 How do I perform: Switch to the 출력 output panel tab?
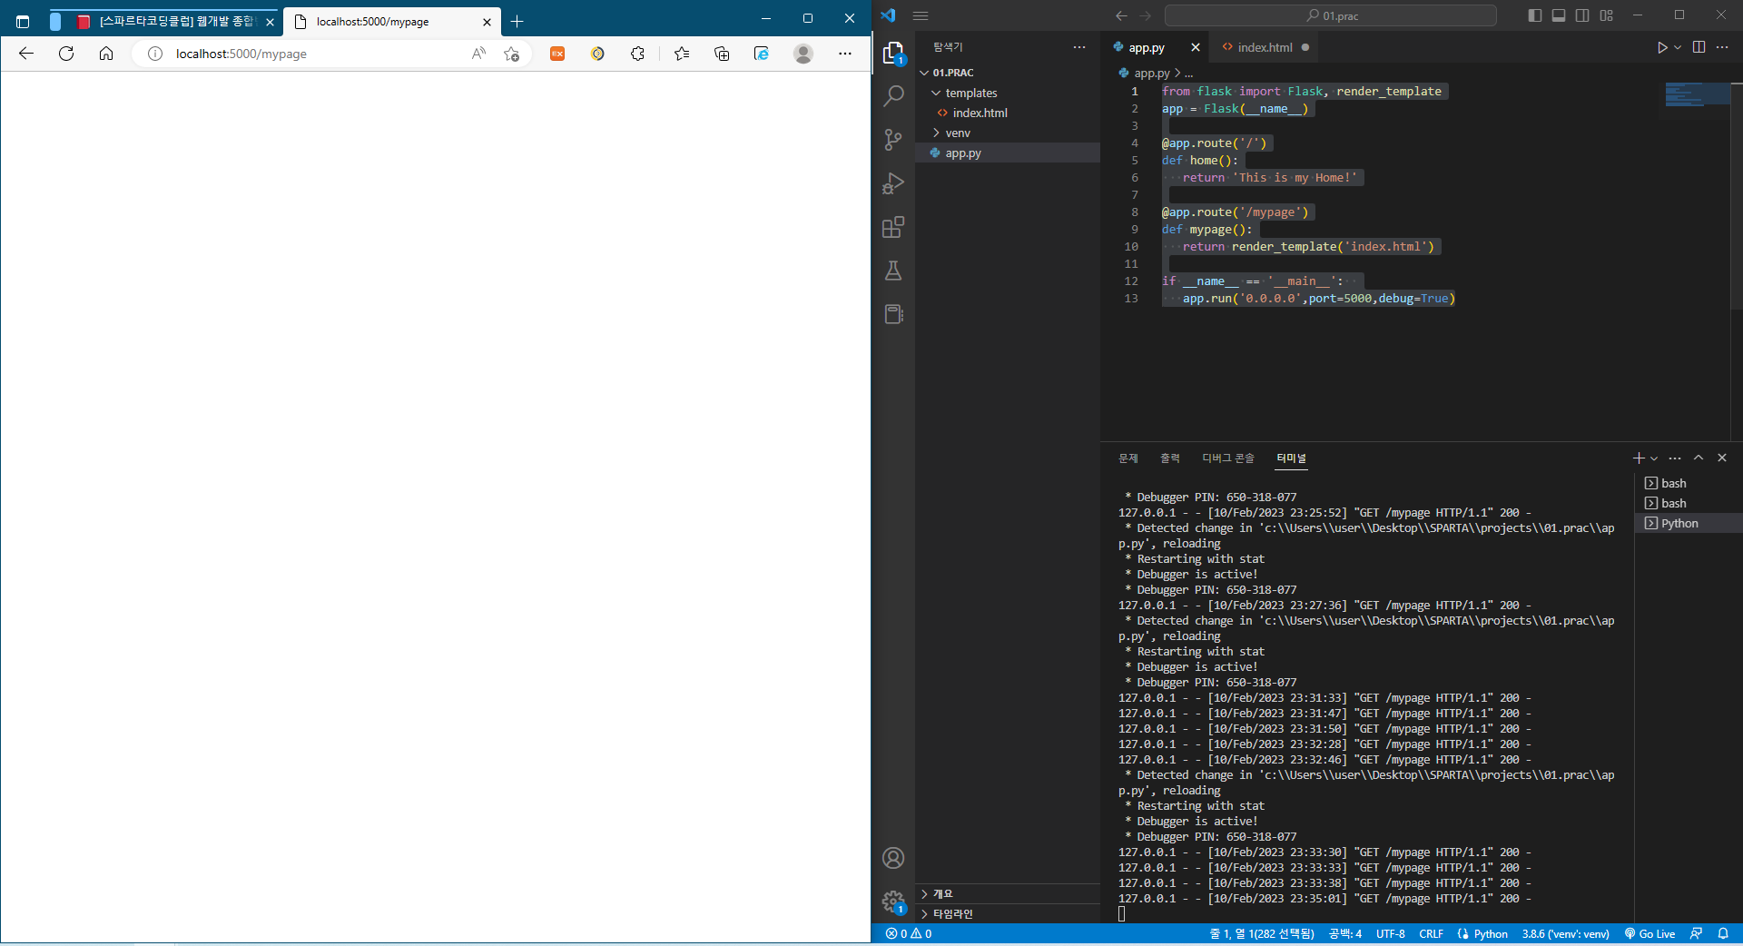pyautogui.click(x=1170, y=458)
